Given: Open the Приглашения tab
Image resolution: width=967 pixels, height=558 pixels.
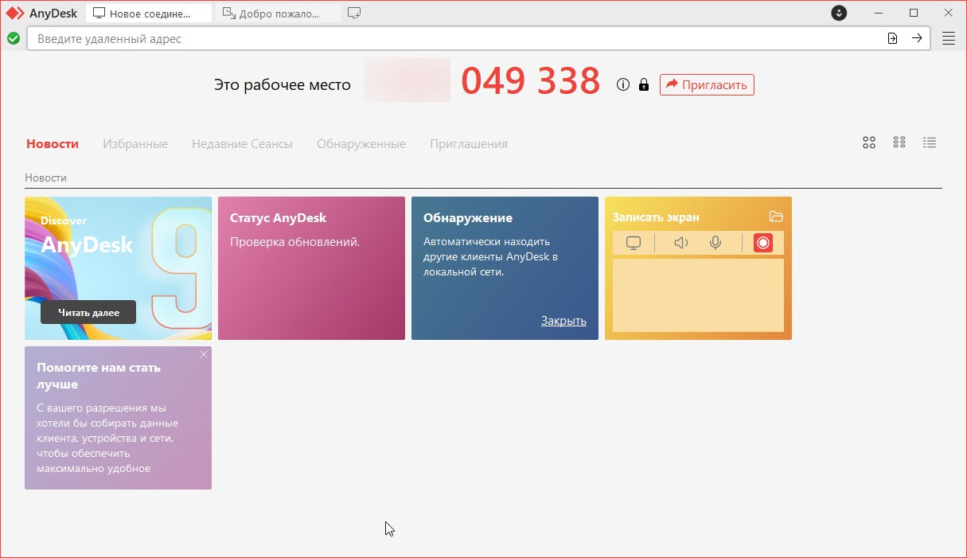Looking at the screenshot, I should coord(469,144).
